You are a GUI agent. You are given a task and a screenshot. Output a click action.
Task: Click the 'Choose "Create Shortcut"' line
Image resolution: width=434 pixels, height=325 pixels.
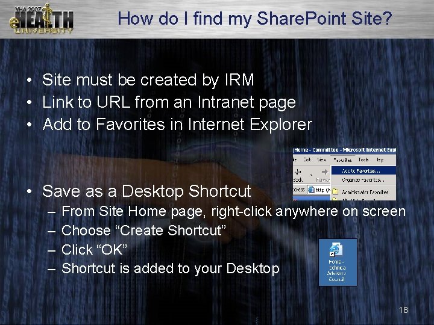[x=143, y=231]
